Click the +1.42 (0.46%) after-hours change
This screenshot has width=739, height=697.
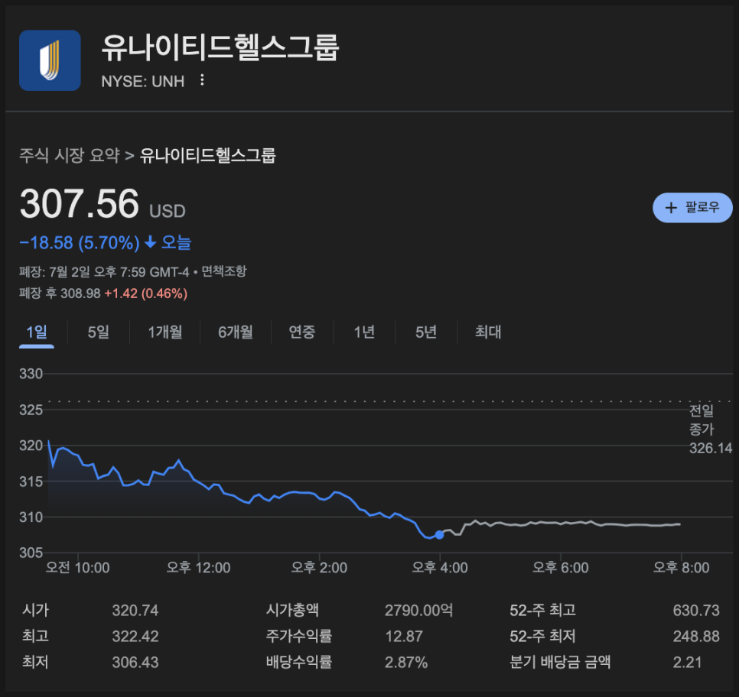point(146,293)
